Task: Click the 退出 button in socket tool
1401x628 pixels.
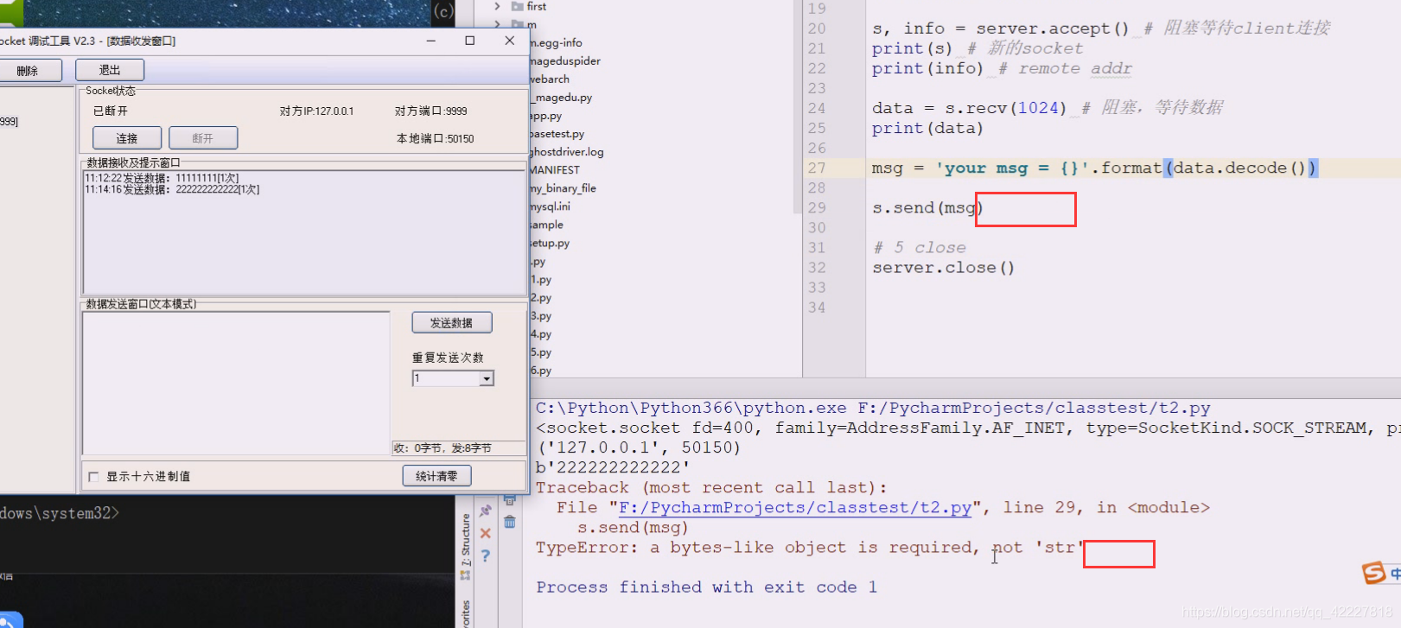Action: 110,70
